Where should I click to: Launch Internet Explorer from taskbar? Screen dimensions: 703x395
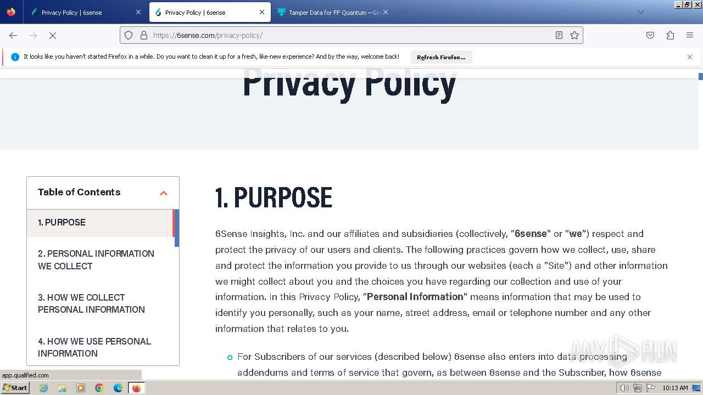[x=44, y=388]
